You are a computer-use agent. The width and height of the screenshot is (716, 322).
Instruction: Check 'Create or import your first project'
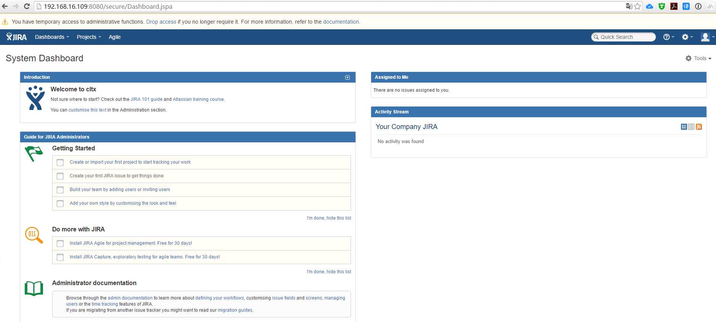click(x=60, y=163)
